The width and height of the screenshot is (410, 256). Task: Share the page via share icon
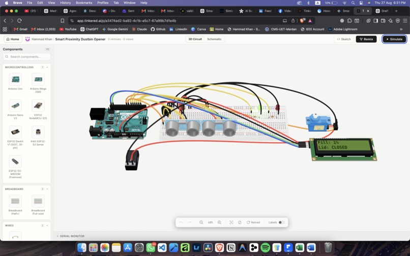(293, 21)
